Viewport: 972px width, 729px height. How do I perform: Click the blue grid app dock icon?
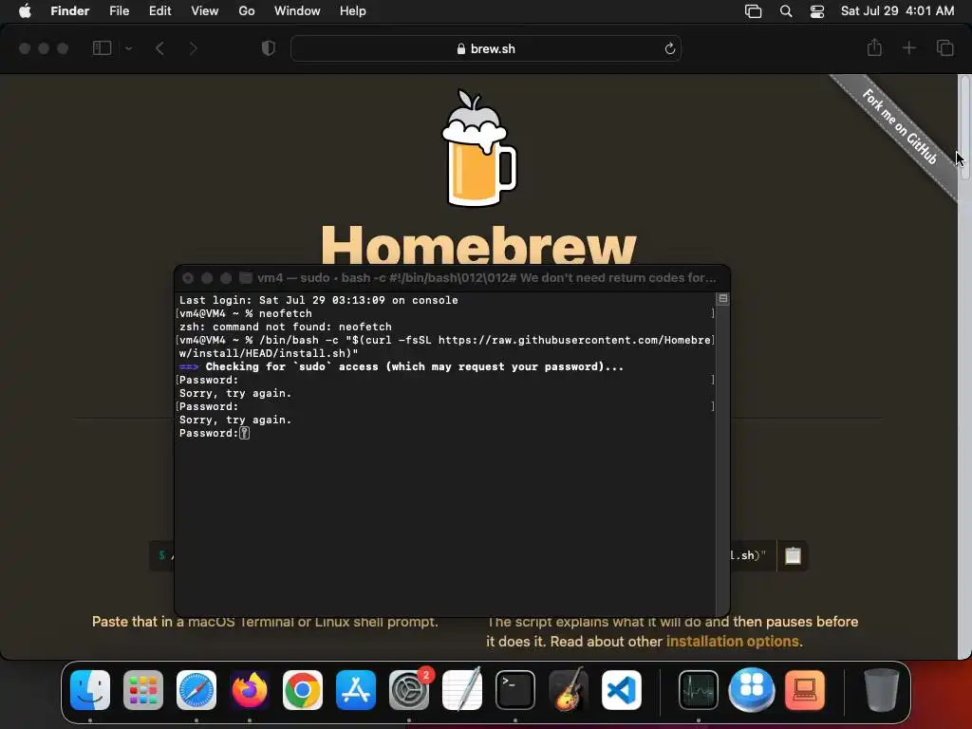pyautogui.click(x=752, y=689)
